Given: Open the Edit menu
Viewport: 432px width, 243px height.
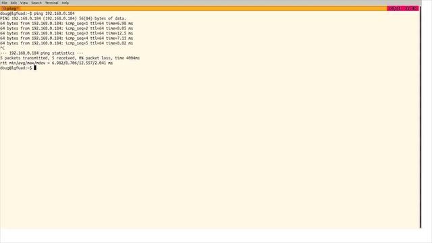Looking at the screenshot, I should (x=13, y=3).
